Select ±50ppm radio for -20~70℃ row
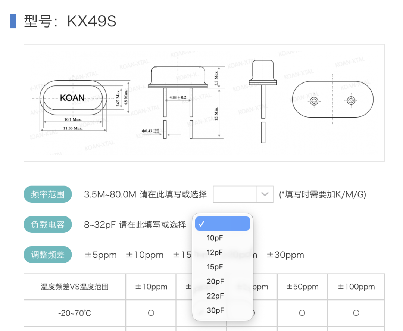403x331 pixels. click(302, 313)
